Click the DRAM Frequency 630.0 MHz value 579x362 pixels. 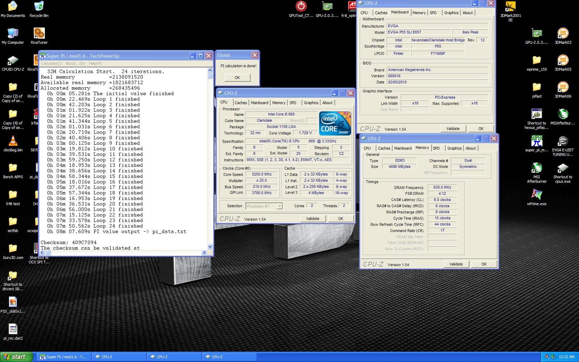442,188
